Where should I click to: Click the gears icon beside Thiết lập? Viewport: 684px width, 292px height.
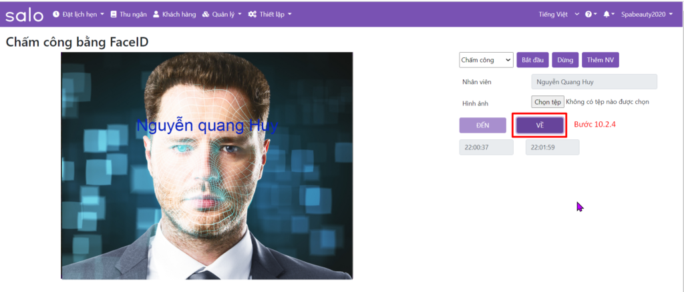point(252,15)
